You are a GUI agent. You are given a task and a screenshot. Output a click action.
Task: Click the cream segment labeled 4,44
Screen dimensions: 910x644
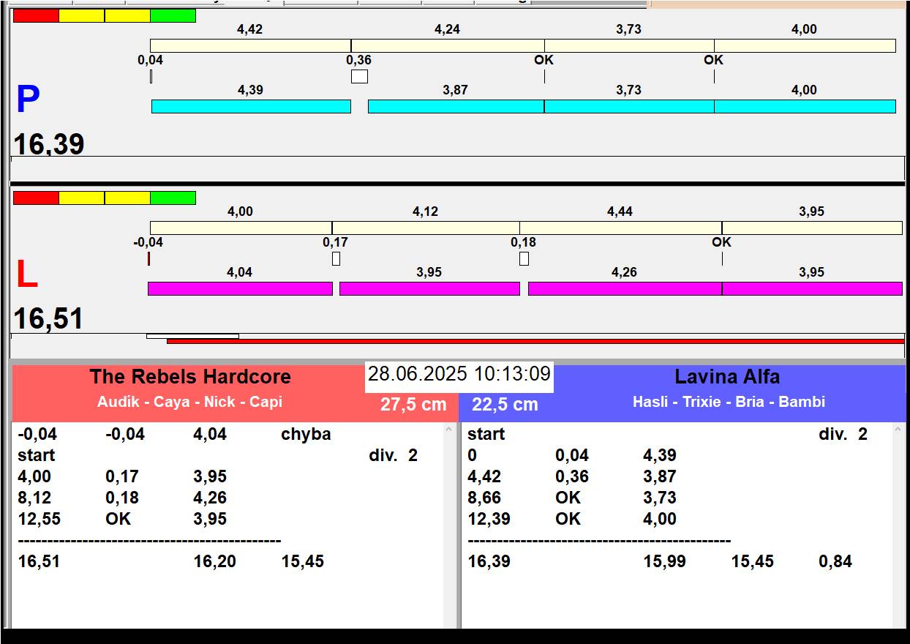pyautogui.click(x=621, y=228)
